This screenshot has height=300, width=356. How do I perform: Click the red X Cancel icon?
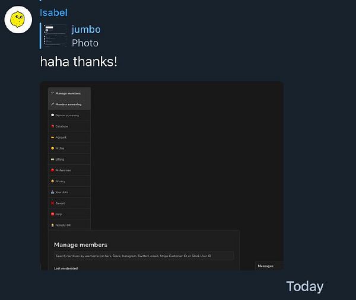point(52,203)
